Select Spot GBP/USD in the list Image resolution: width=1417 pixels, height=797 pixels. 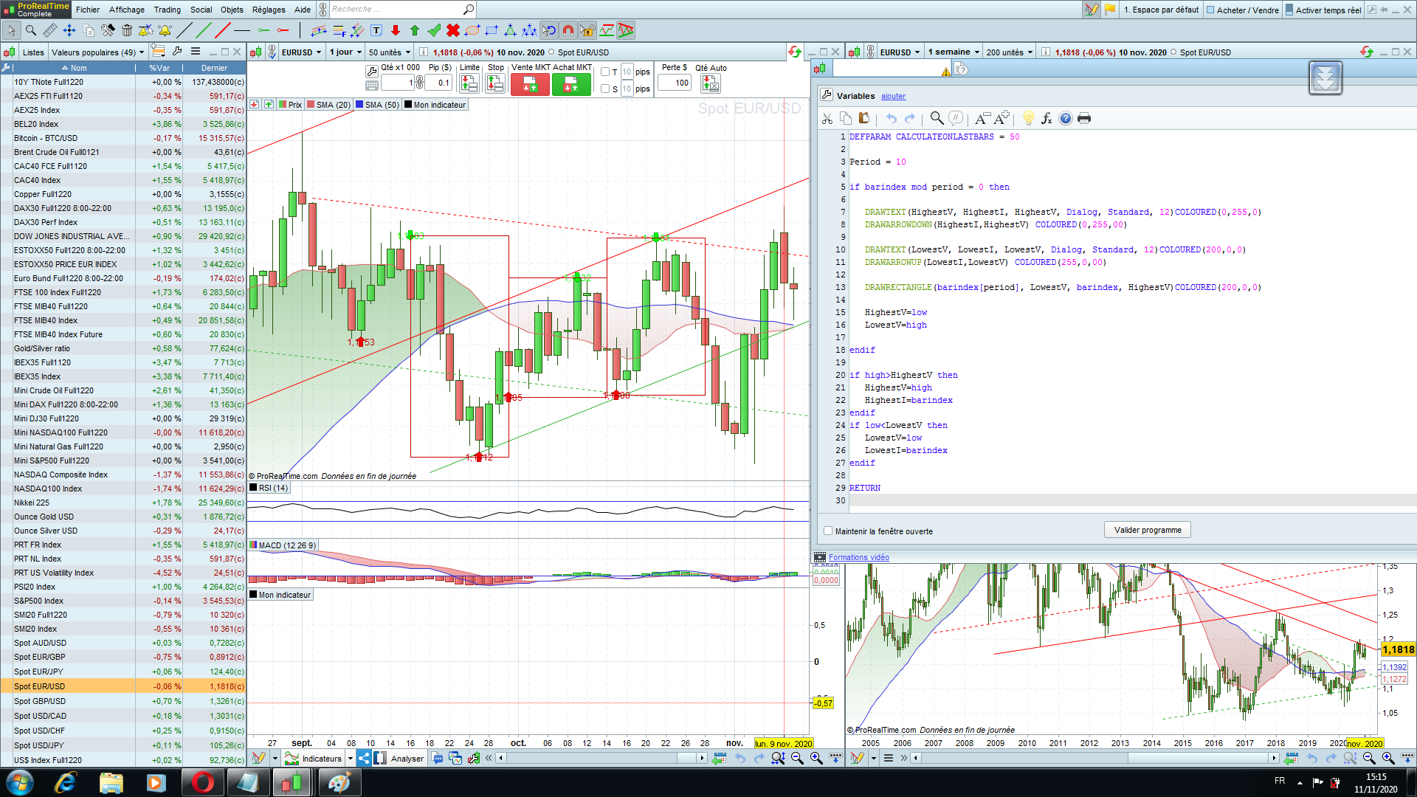(40, 701)
